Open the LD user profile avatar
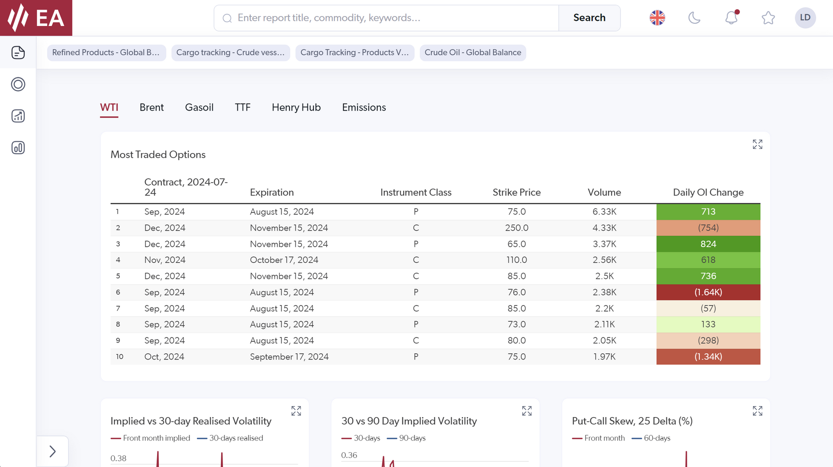 pyautogui.click(x=805, y=18)
